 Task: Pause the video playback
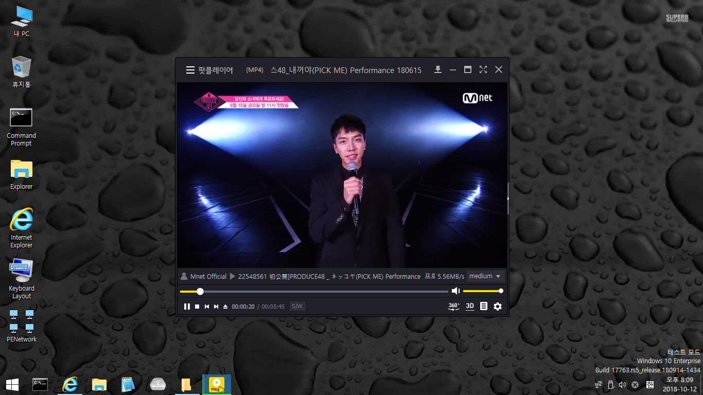pyautogui.click(x=187, y=307)
